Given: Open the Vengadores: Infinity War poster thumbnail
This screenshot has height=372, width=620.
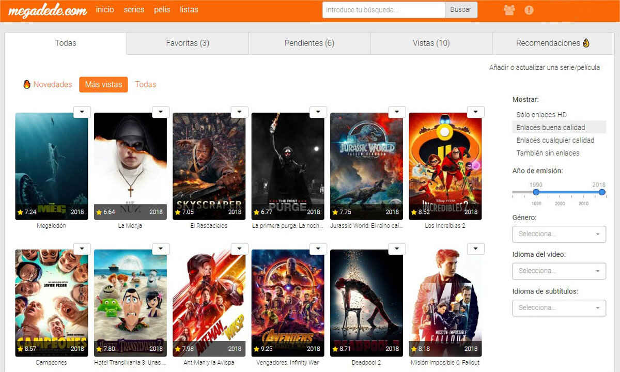Looking at the screenshot, I should click(288, 303).
